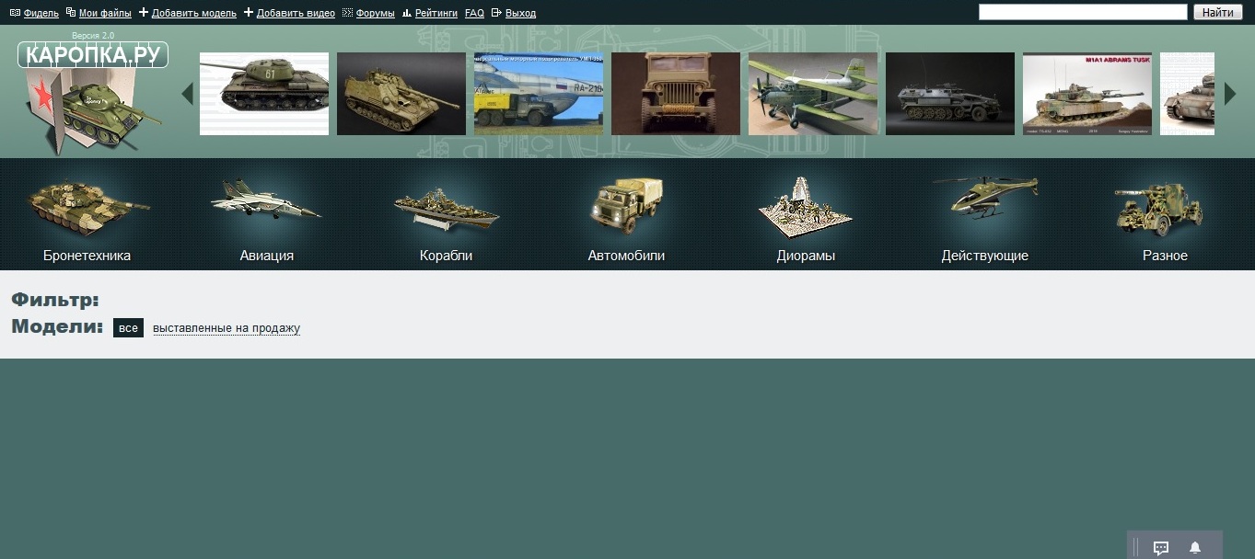Open the chat bubble icon
1255x559 pixels.
[1161, 547]
